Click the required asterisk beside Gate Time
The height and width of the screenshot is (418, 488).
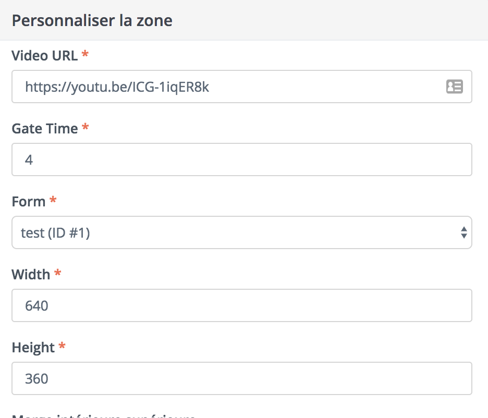pyautogui.click(x=85, y=127)
